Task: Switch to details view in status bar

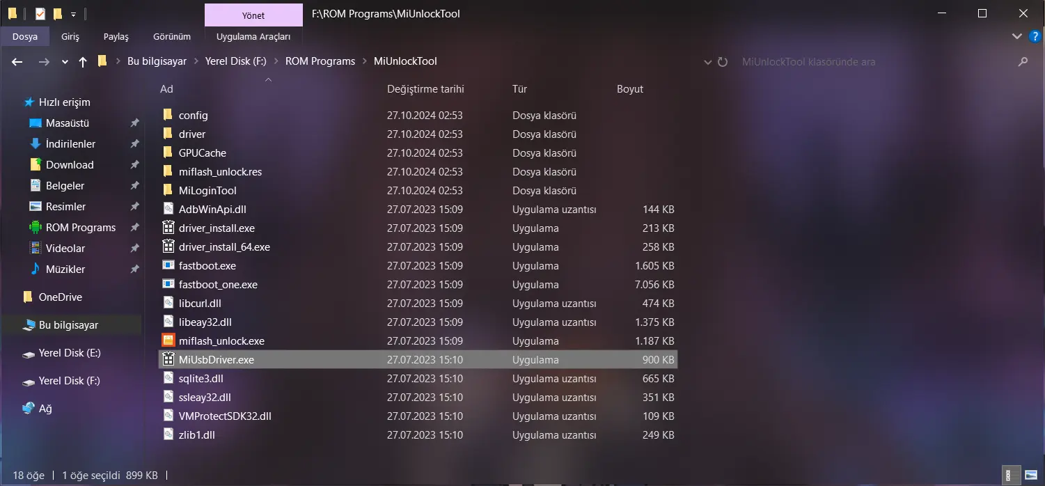Action: [x=1011, y=476]
